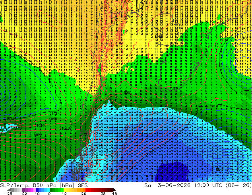Click the '1024' isobar label
252x195 pixels.
point(98,145)
